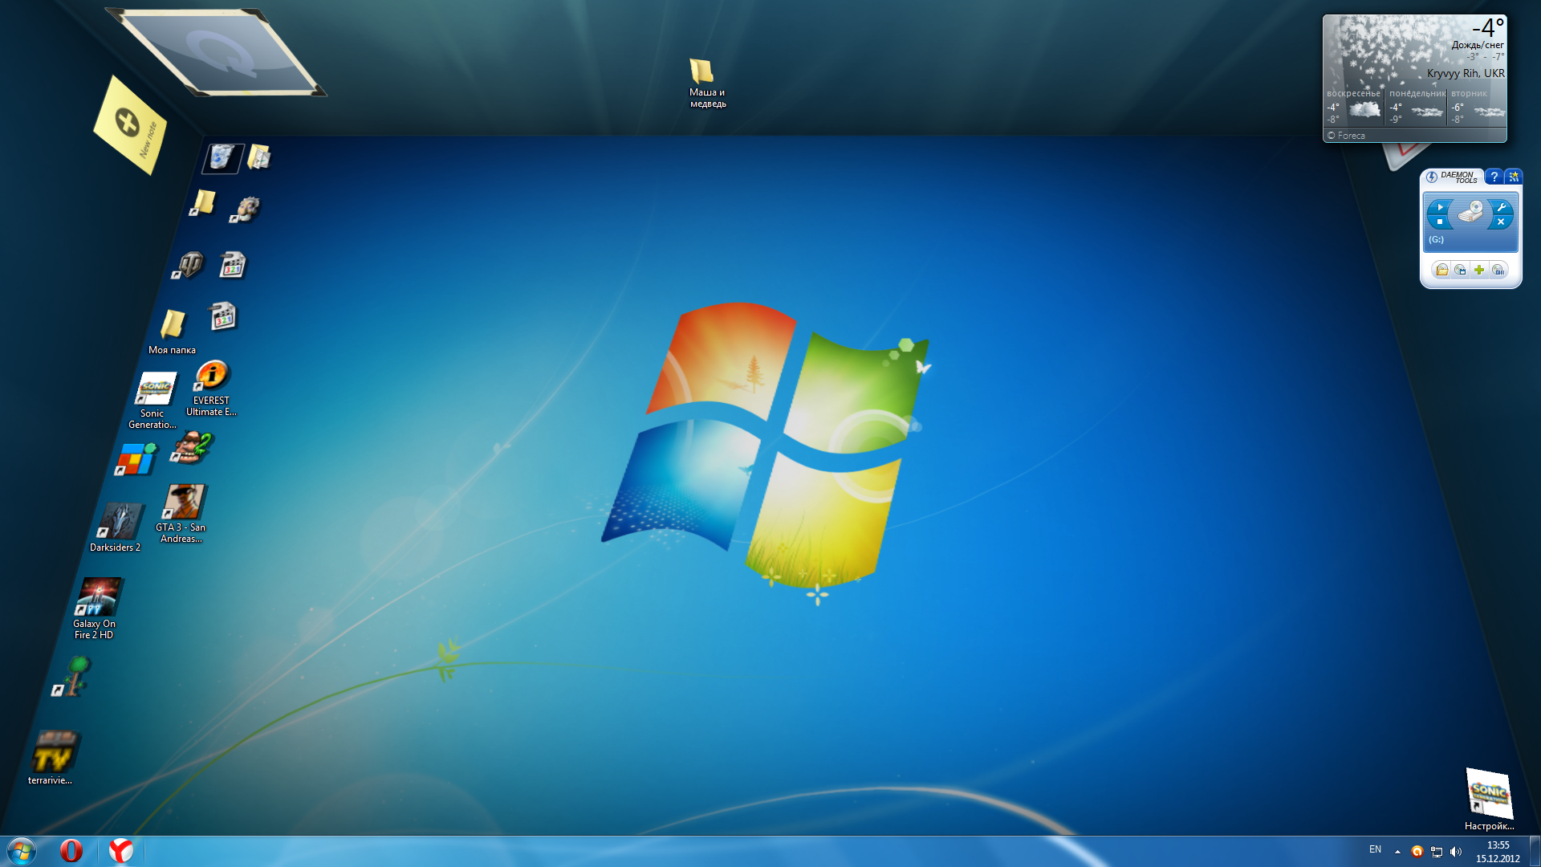Image resolution: width=1541 pixels, height=867 pixels.
Task: Click the Show desktop button
Action: tap(1535, 851)
